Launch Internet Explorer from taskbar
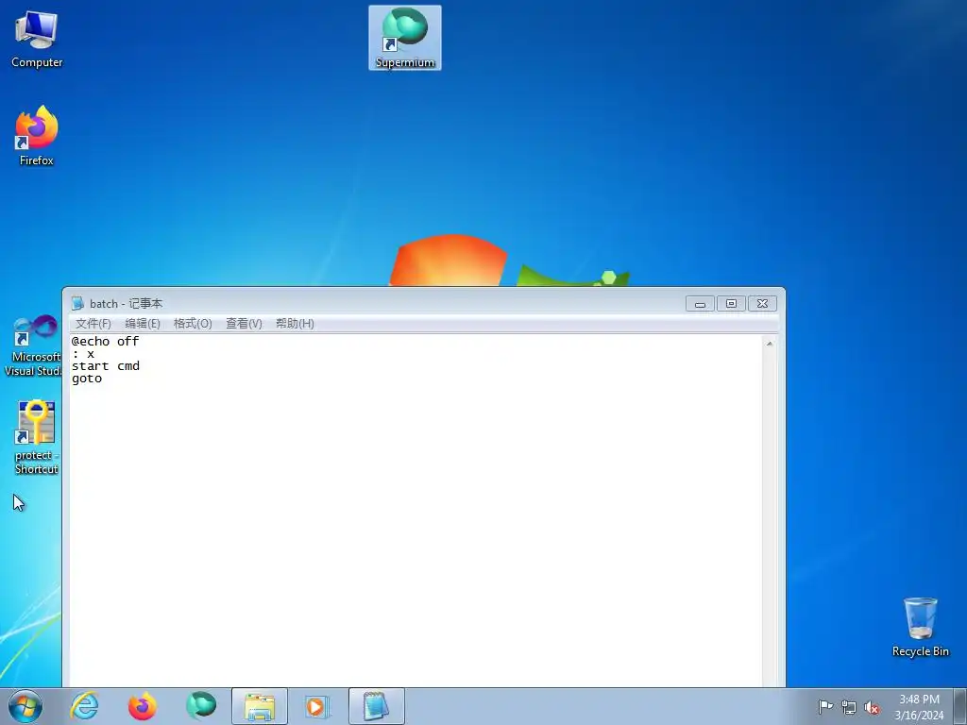This screenshot has width=967, height=725. point(84,706)
